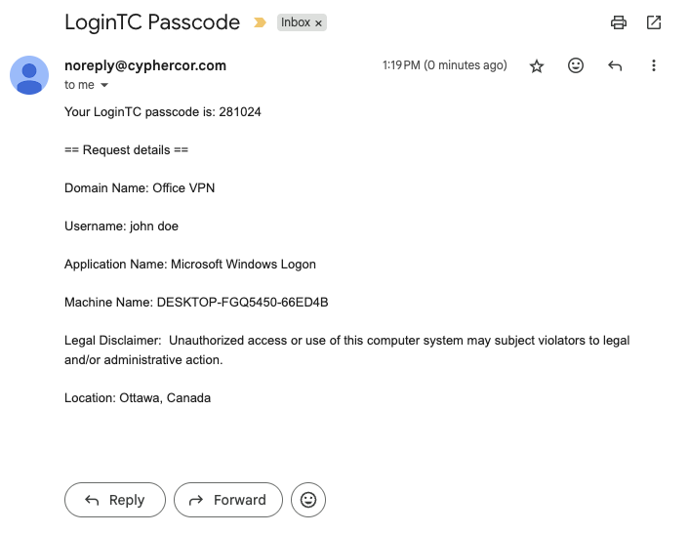689x534 pixels.
Task: Star this LoginTC Passcode email
Action: click(537, 66)
